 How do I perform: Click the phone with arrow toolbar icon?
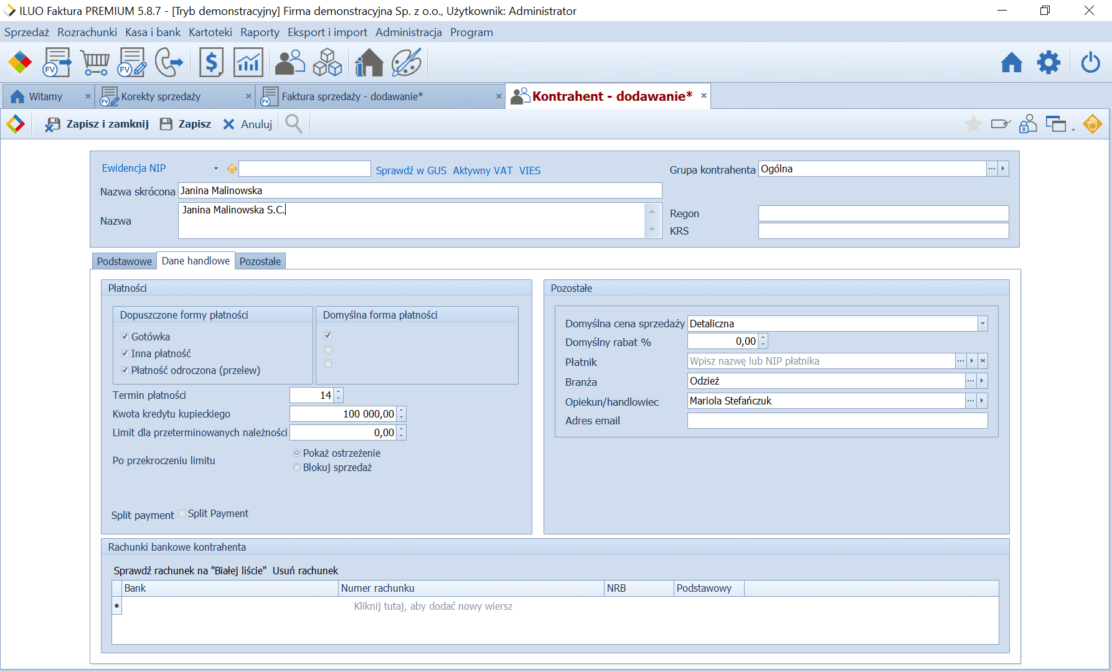[169, 62]
